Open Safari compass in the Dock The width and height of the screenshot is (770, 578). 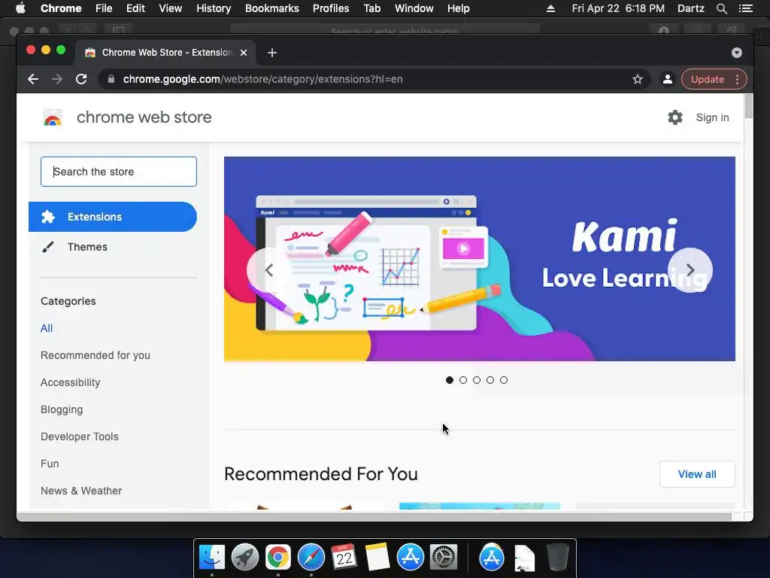[311, 558]
